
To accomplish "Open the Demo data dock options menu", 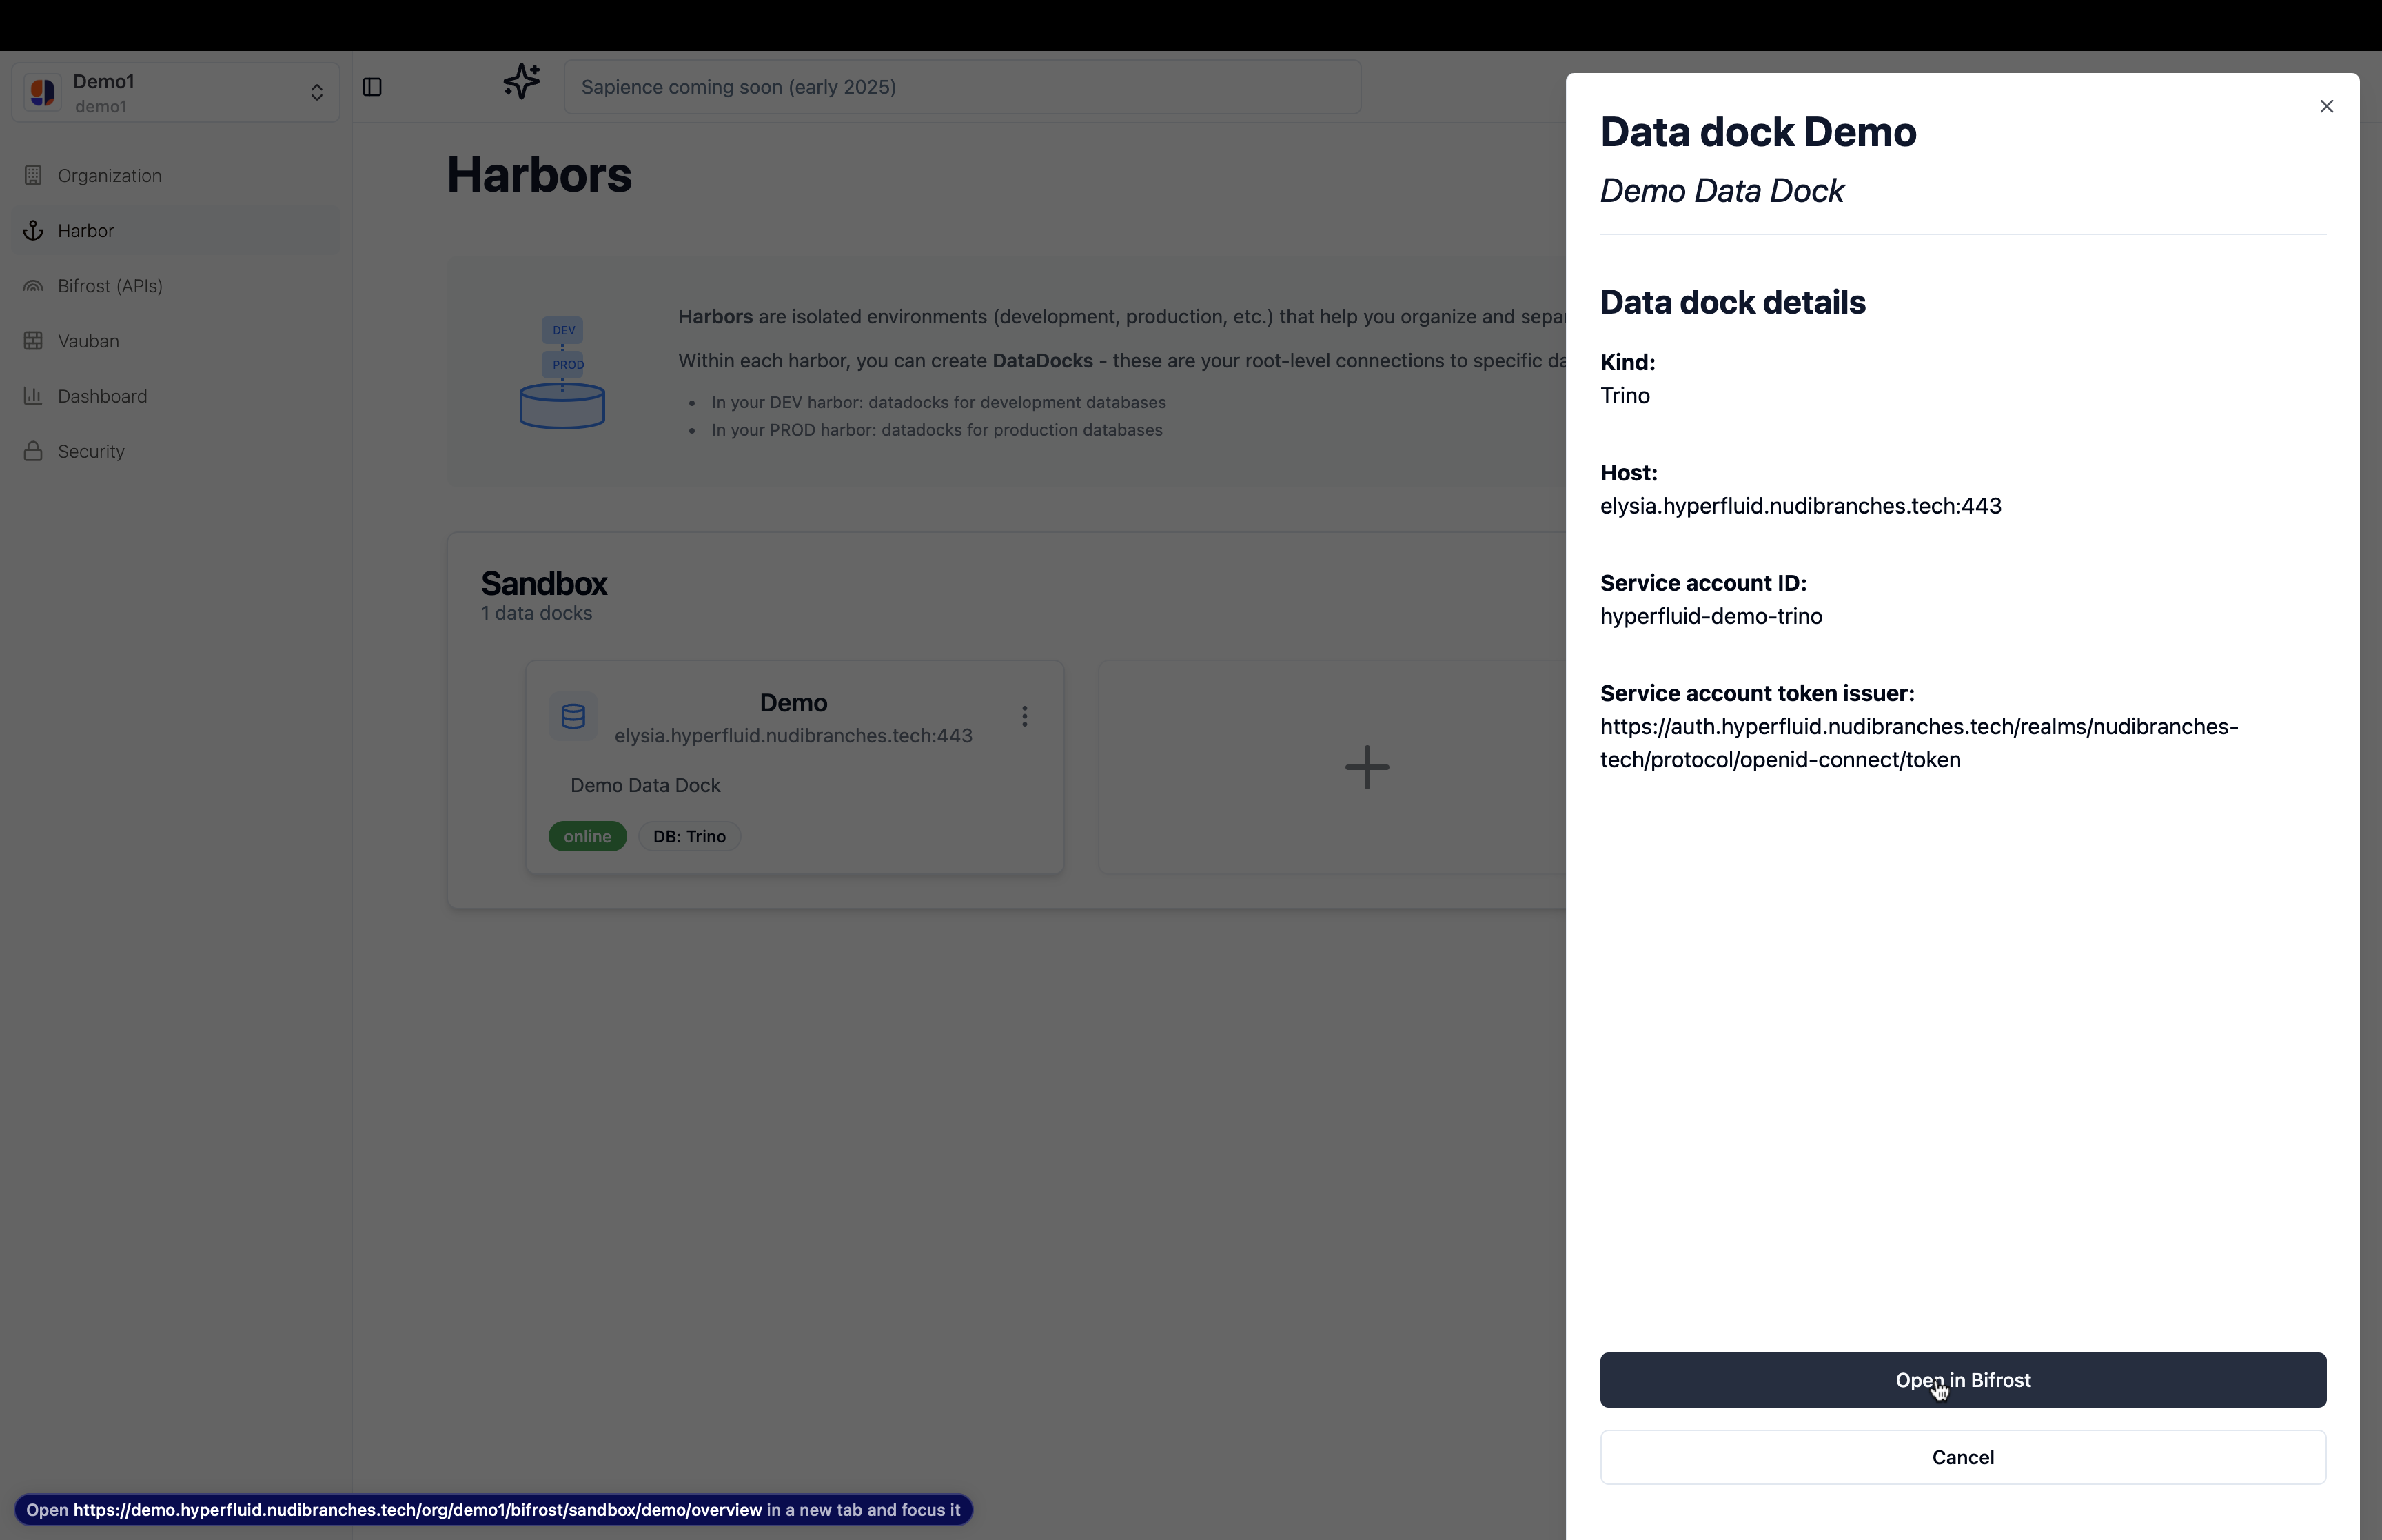I will [1025, 716].
